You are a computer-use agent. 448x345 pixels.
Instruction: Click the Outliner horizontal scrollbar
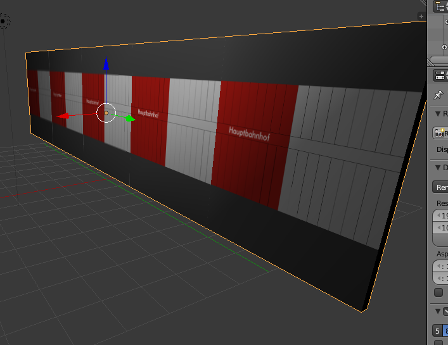pyautogui.click(x=439, y=60)
